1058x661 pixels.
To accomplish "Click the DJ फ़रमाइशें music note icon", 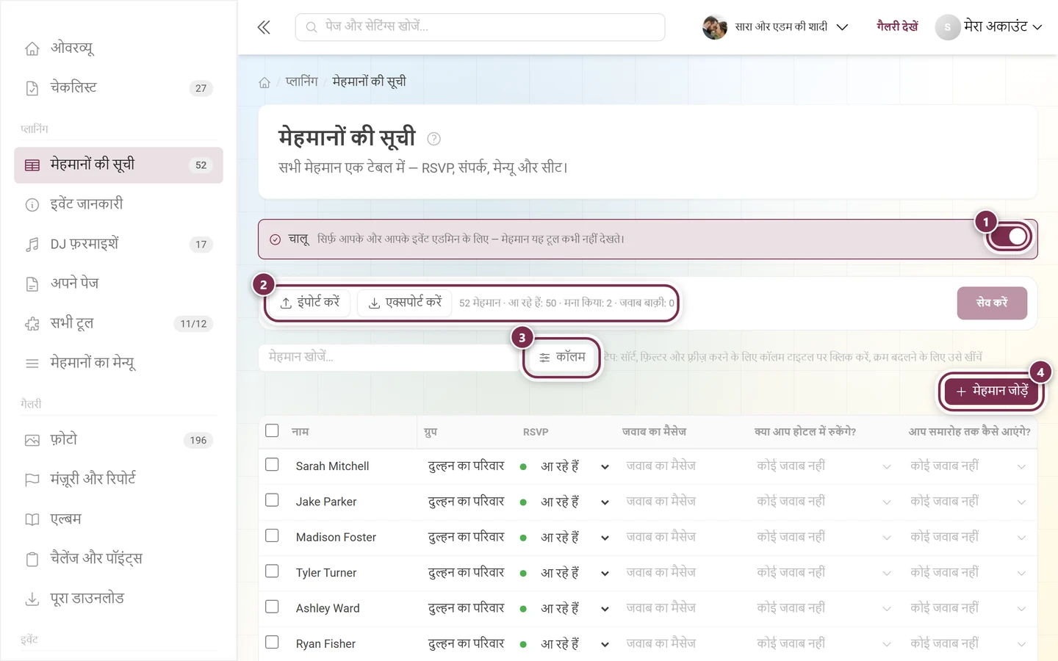I will [32, 245].
